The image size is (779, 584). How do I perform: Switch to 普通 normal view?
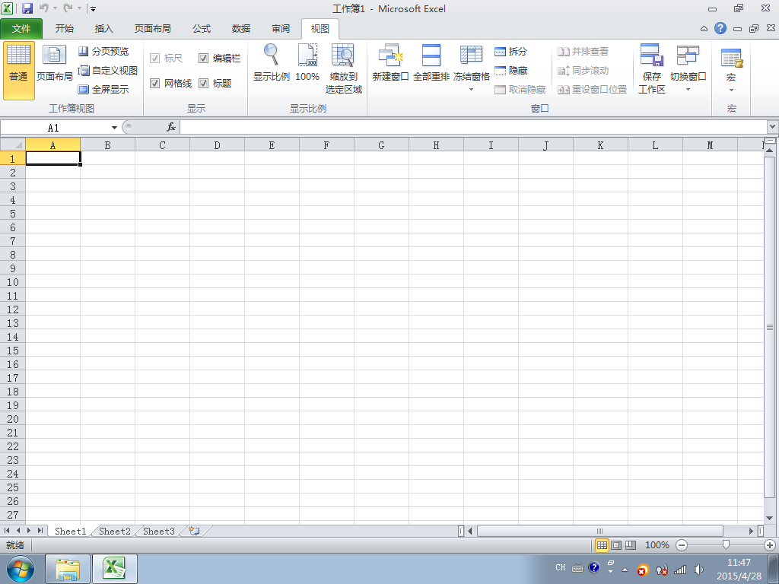coord(18,70)
